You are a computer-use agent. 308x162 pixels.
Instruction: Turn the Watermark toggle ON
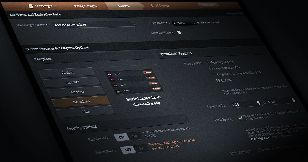tap(141, 149)
